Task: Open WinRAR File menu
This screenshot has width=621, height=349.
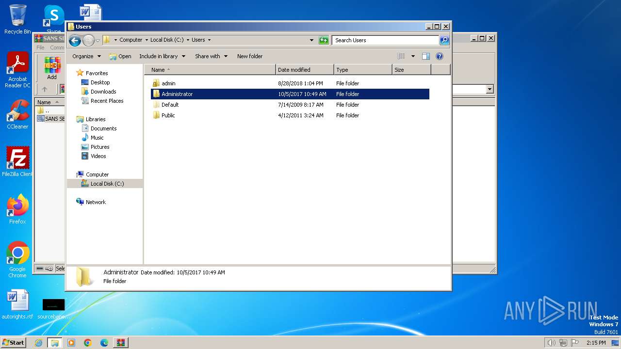Action: click(x=40, y=48)
